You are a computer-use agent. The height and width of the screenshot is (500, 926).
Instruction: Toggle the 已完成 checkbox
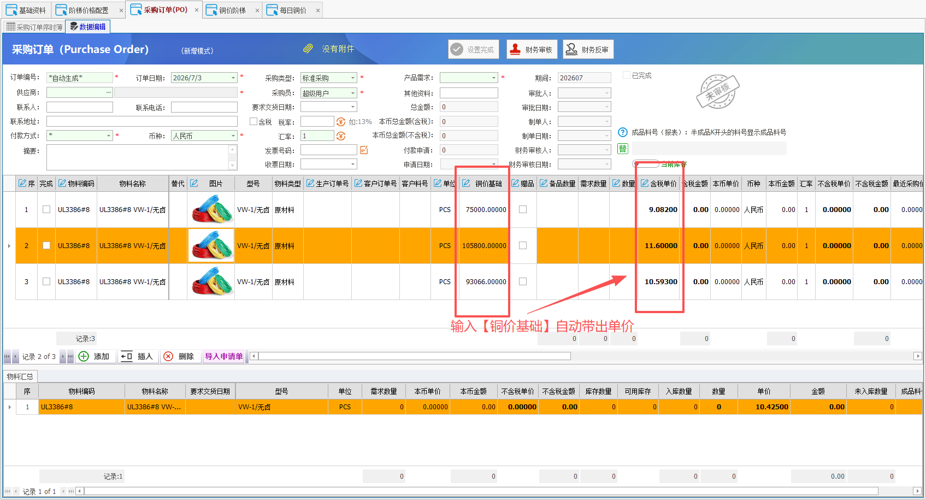627,75
